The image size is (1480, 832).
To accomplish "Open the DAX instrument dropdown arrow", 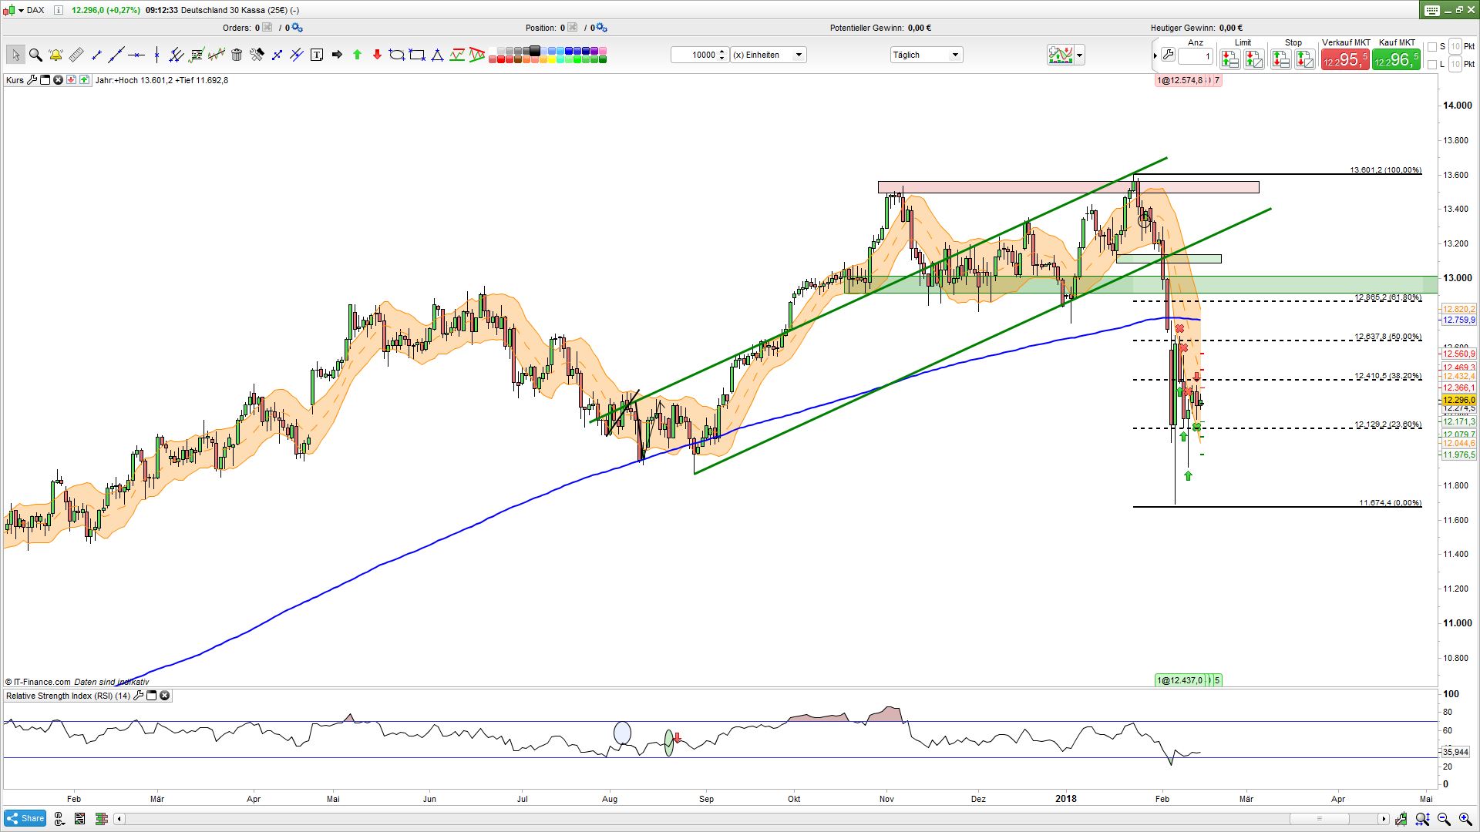I will pyautogui.click(x=21, y=10).
